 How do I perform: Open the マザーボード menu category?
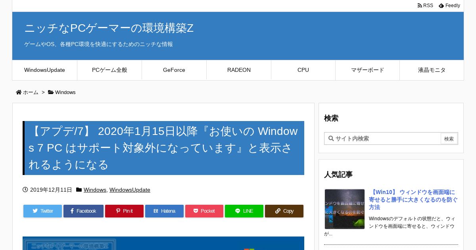(x=367, y=70)
